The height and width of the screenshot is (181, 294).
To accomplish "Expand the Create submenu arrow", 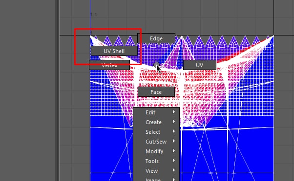I will [174, 122].
